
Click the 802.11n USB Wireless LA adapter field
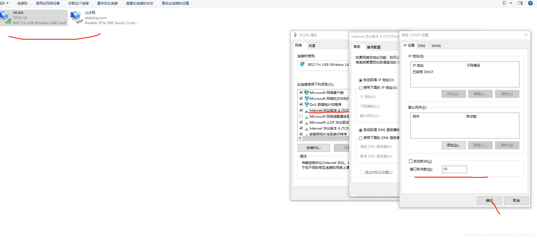[x=323, y=65]
